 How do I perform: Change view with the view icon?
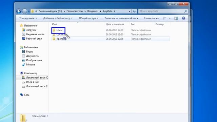[x=165, y=18]
